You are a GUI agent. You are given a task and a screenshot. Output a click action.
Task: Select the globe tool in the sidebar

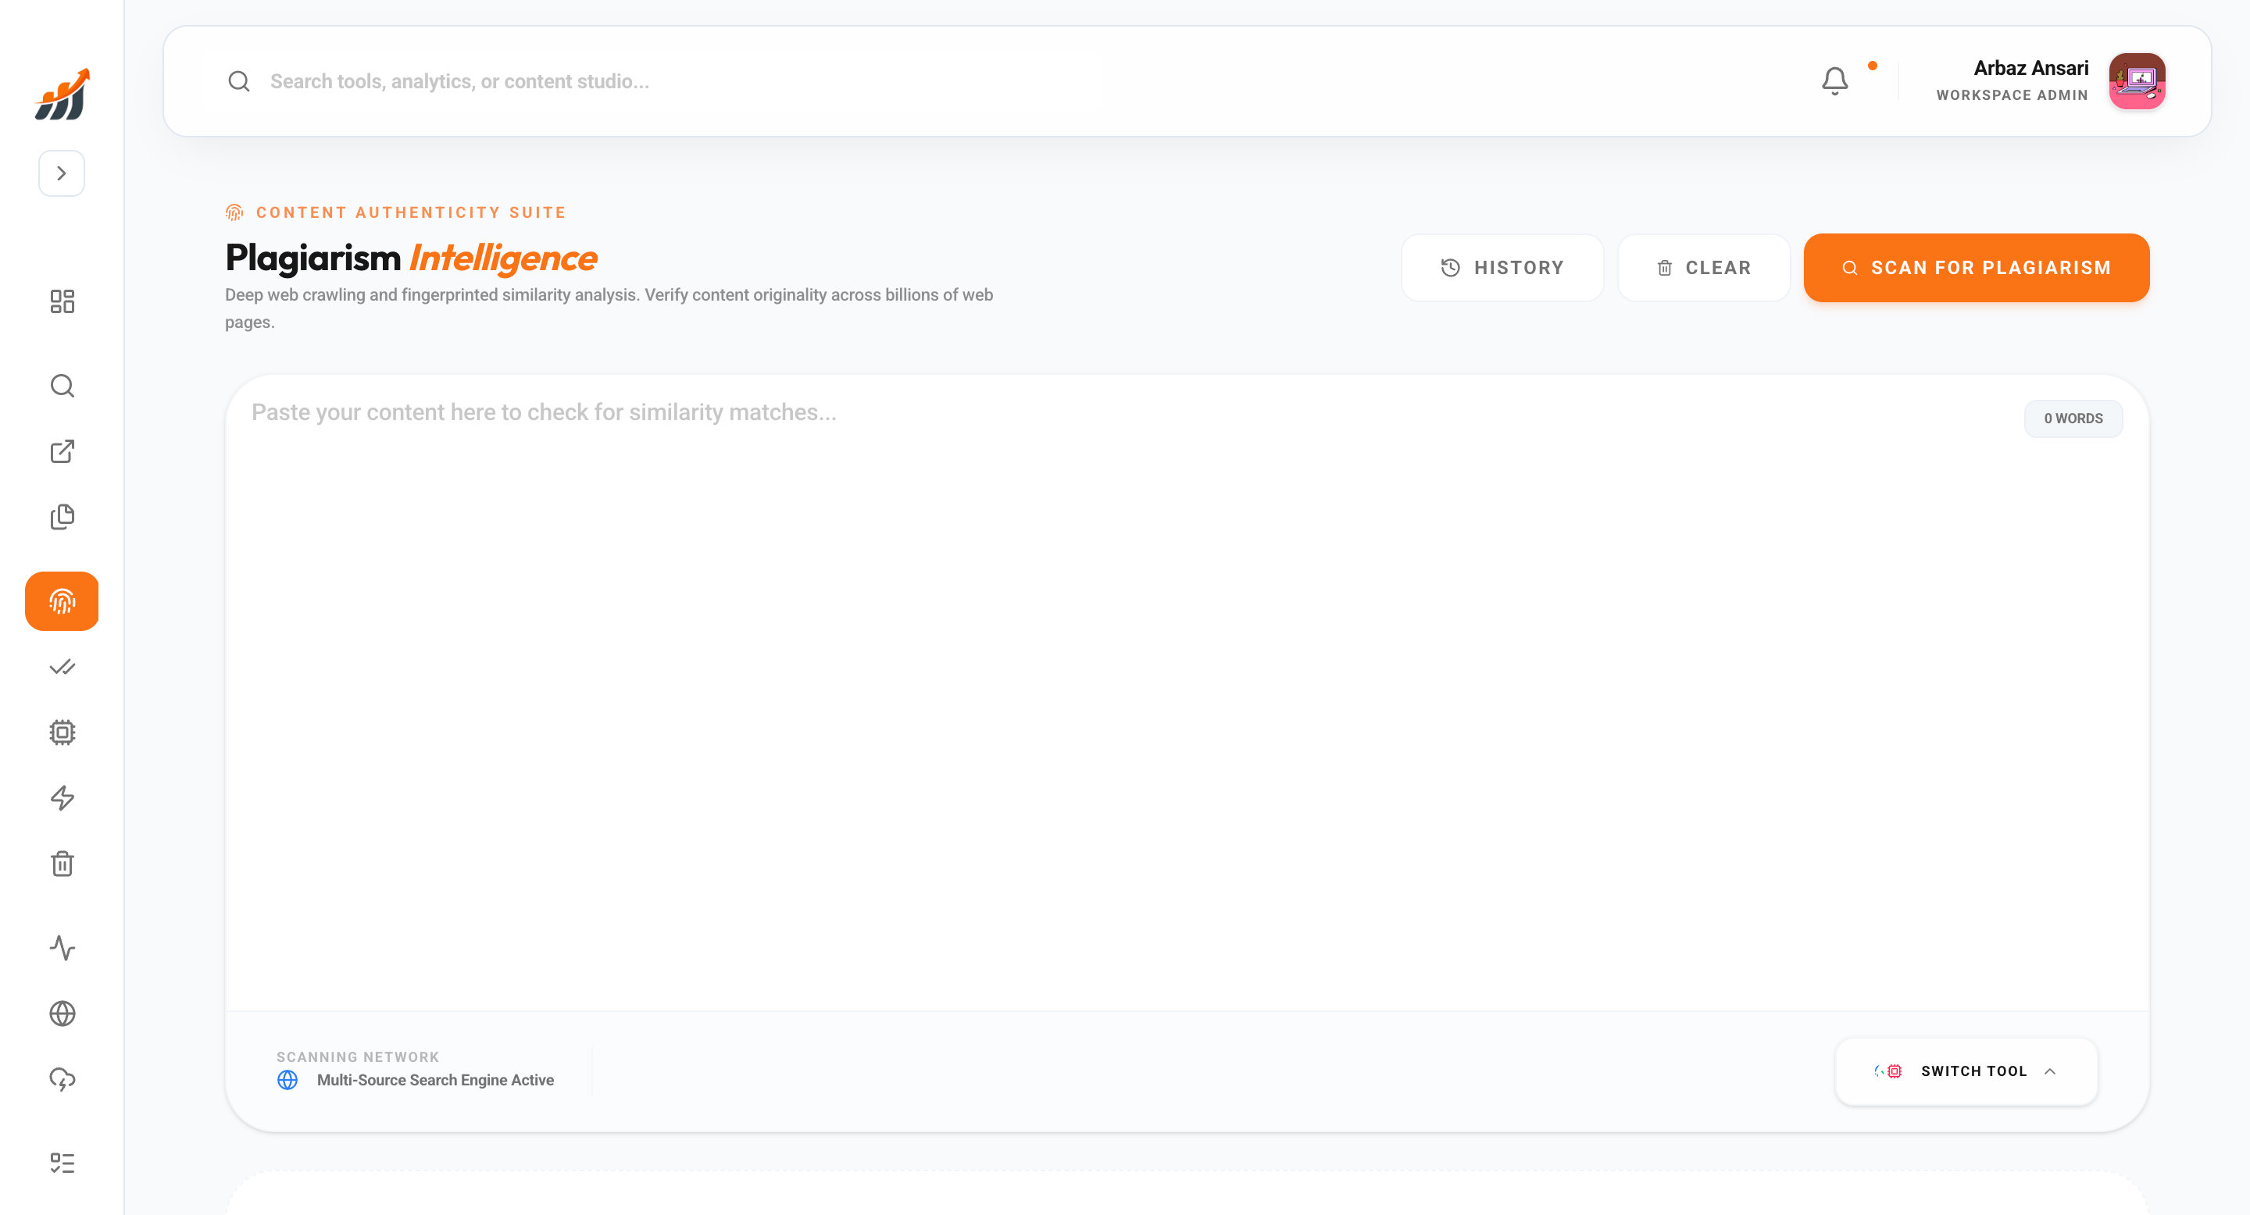[x=61, y=1014]
